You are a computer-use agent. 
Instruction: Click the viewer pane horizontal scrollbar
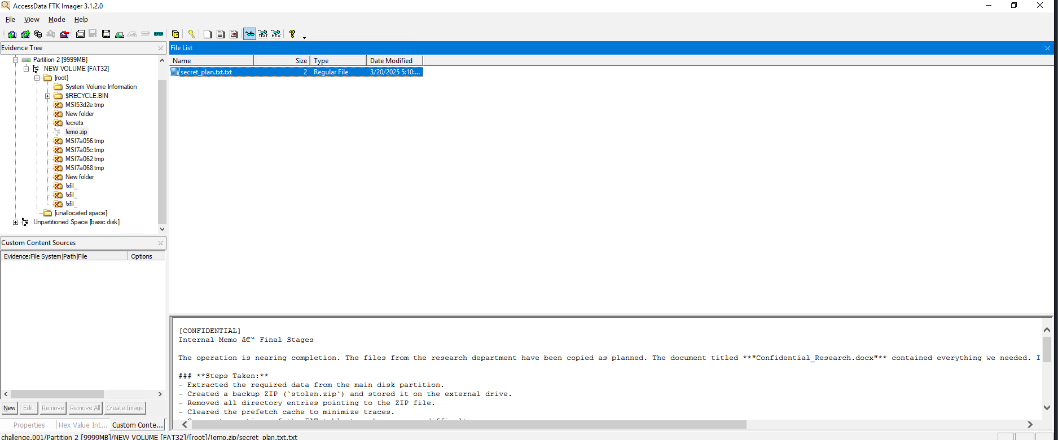pos(468,424)
